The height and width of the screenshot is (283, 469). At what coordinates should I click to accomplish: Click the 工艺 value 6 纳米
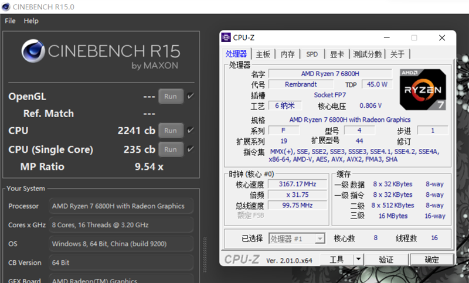point(285,106)
